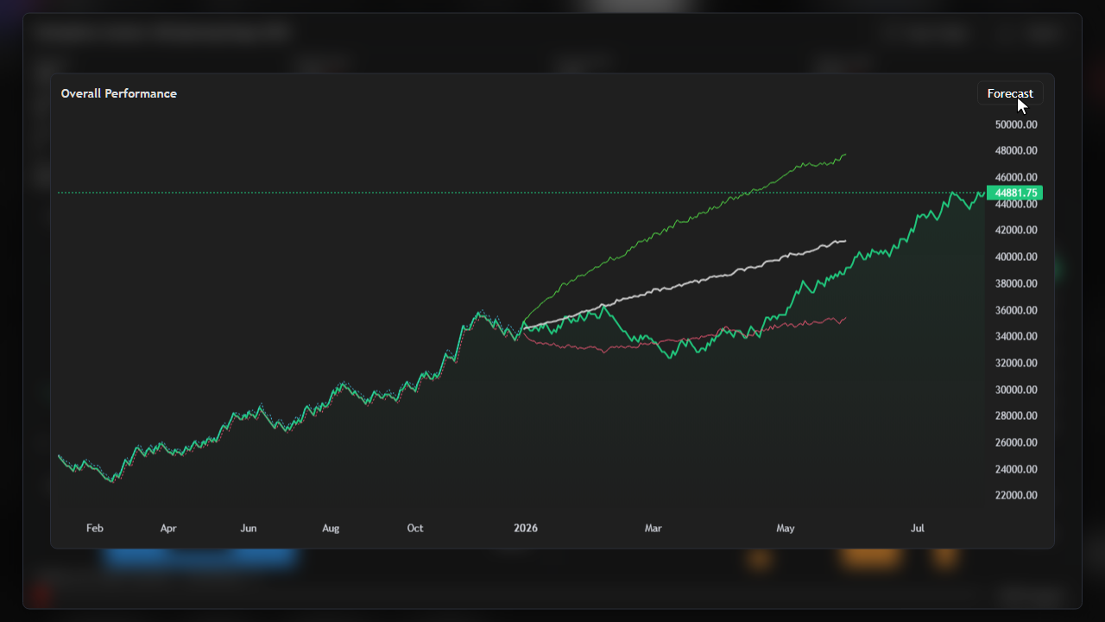Click the 32000.00 price axis label
This screenshot has width=1105, height=622.
click(1016, 363)
